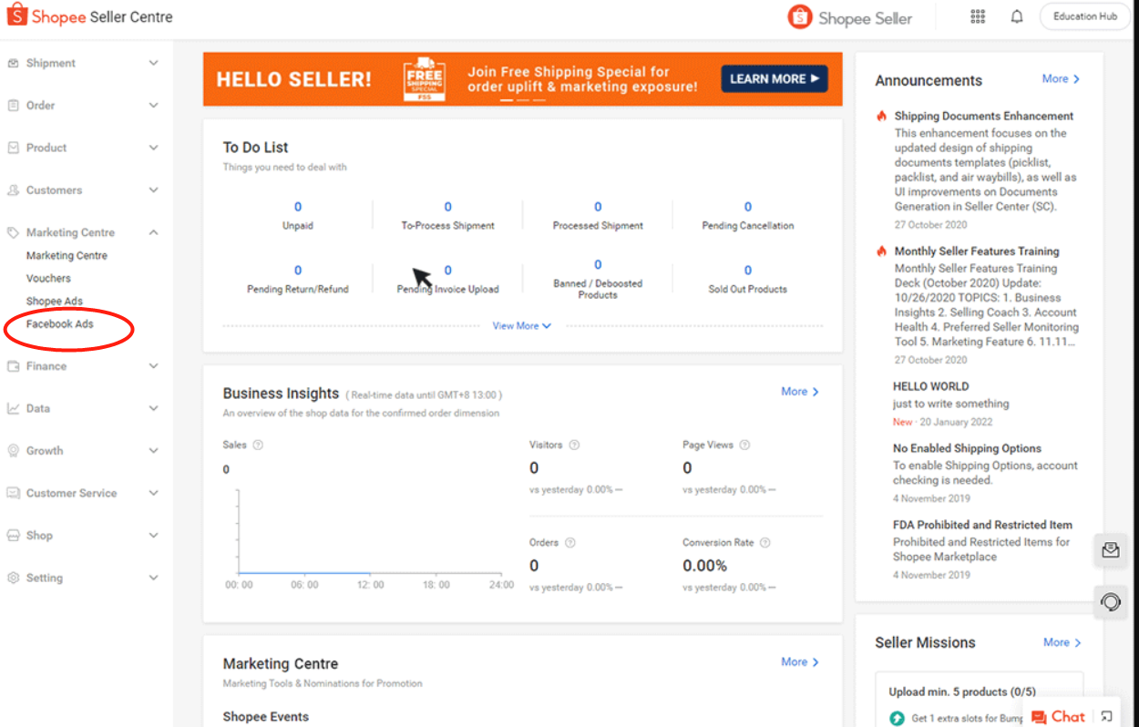Open Vouchers under Marketing Centre
Viewport: 1139px width, 727px height.
coord(48,279)
